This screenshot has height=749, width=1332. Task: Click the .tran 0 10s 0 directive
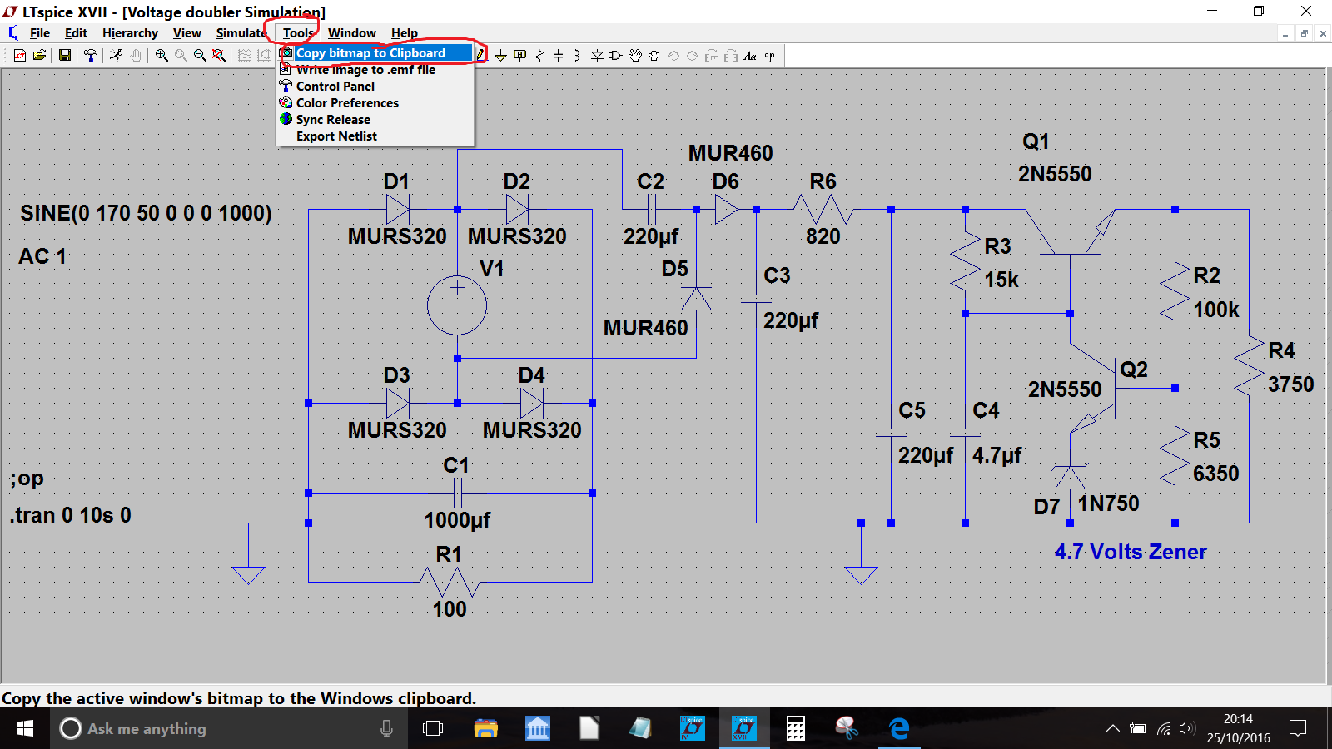71,515
